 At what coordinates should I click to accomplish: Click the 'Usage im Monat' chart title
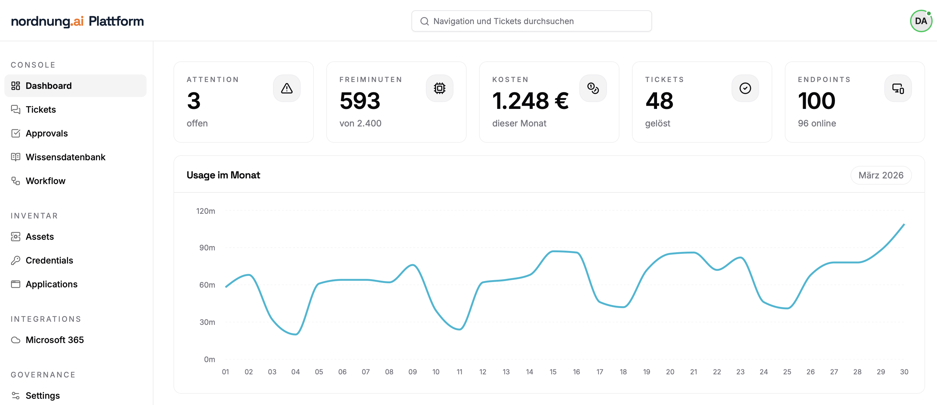(223, 175)
